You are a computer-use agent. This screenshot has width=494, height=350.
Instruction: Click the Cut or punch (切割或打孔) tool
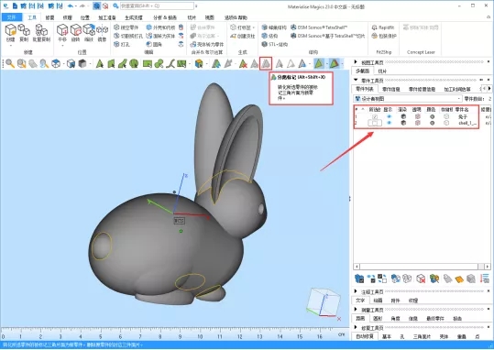pyautogui.click(x=128, y=36)
